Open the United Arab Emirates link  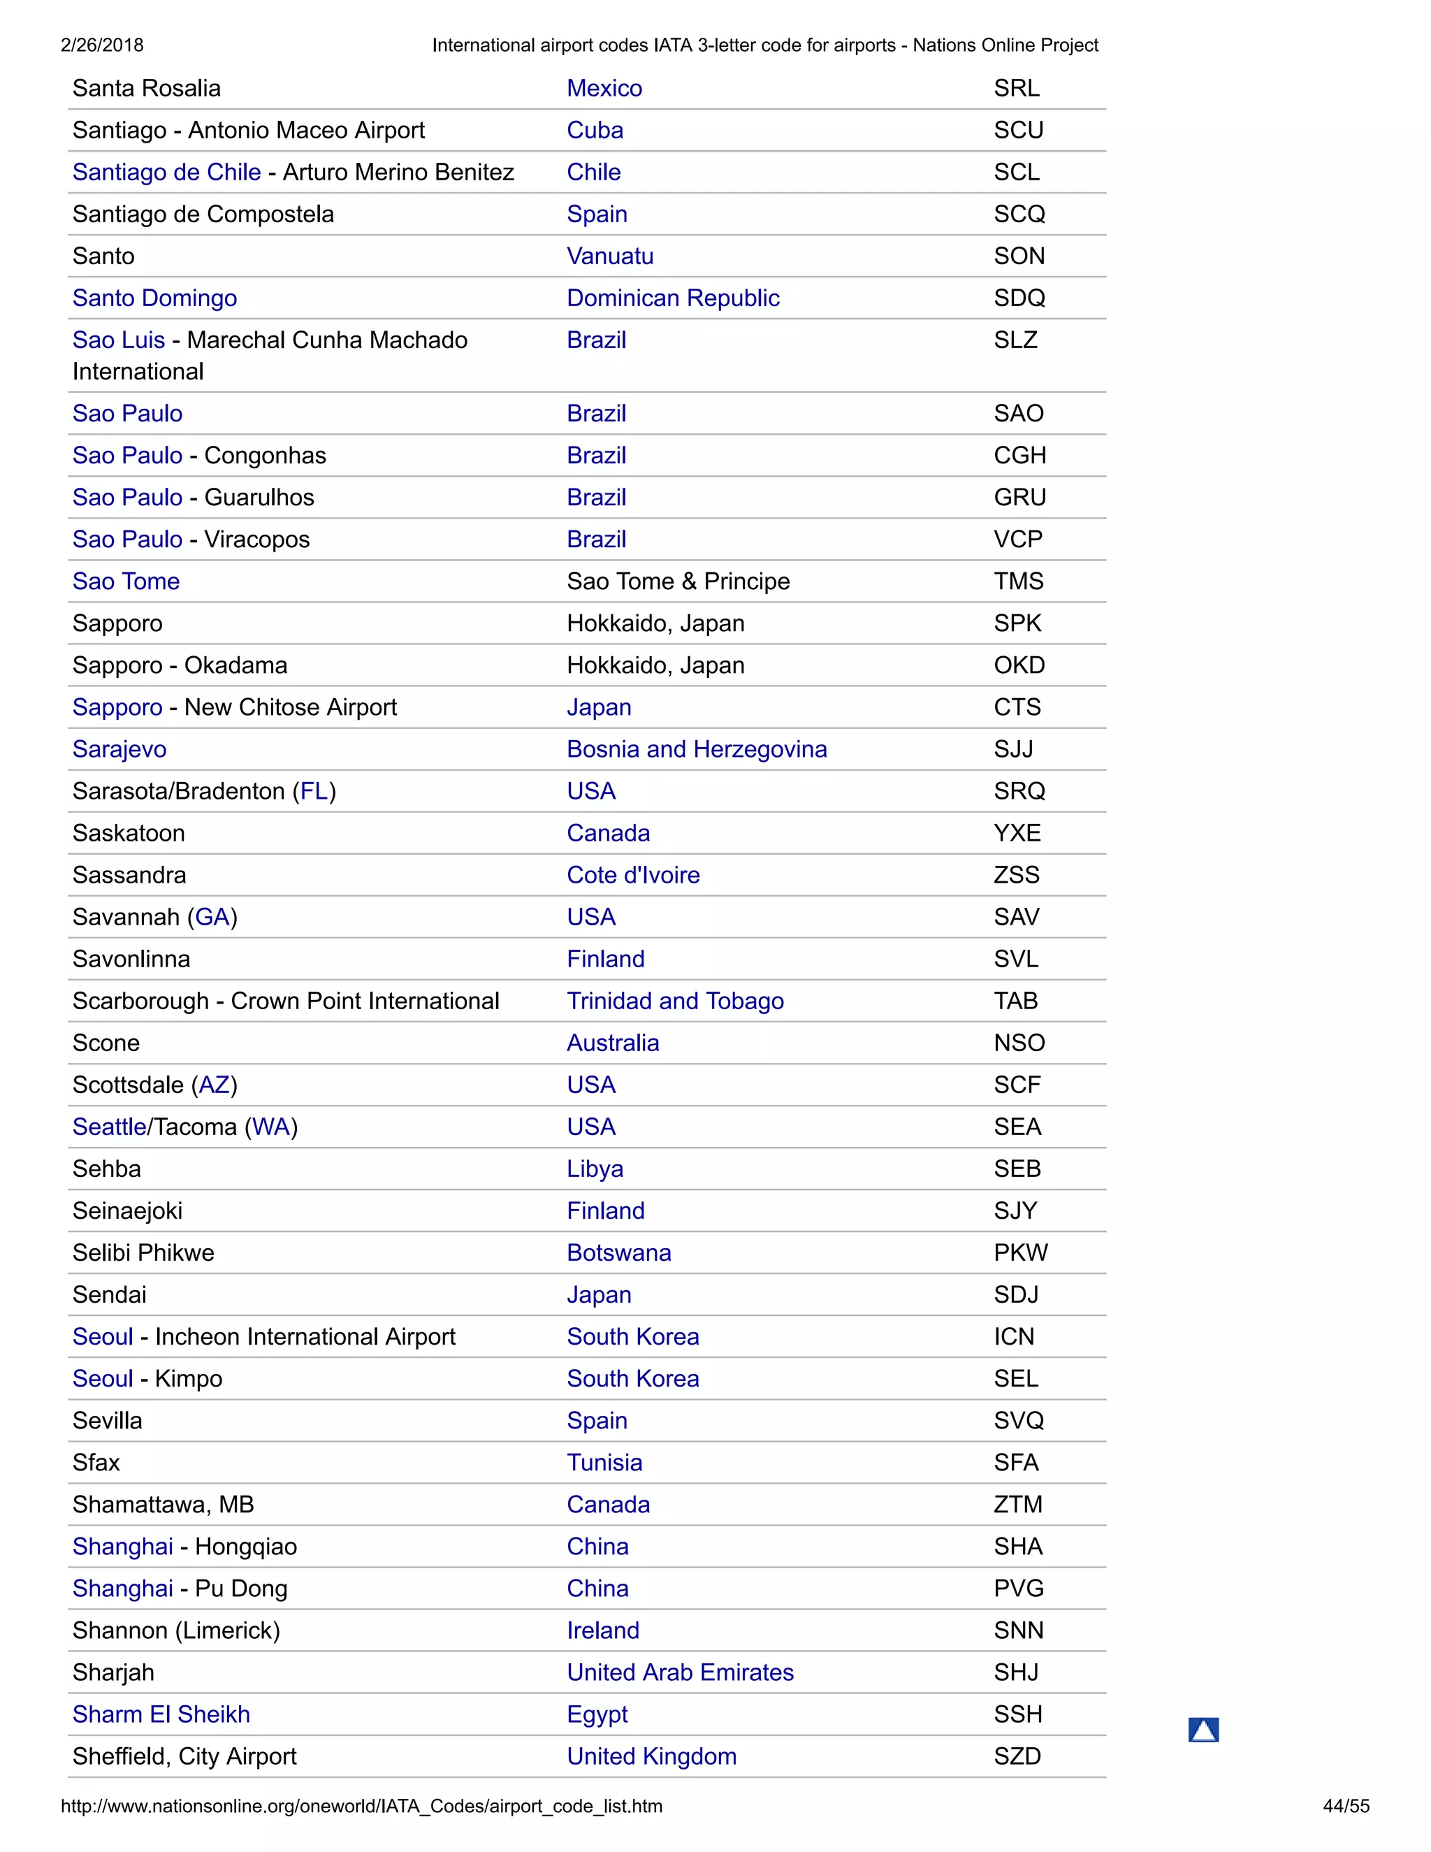point(680,1672)
